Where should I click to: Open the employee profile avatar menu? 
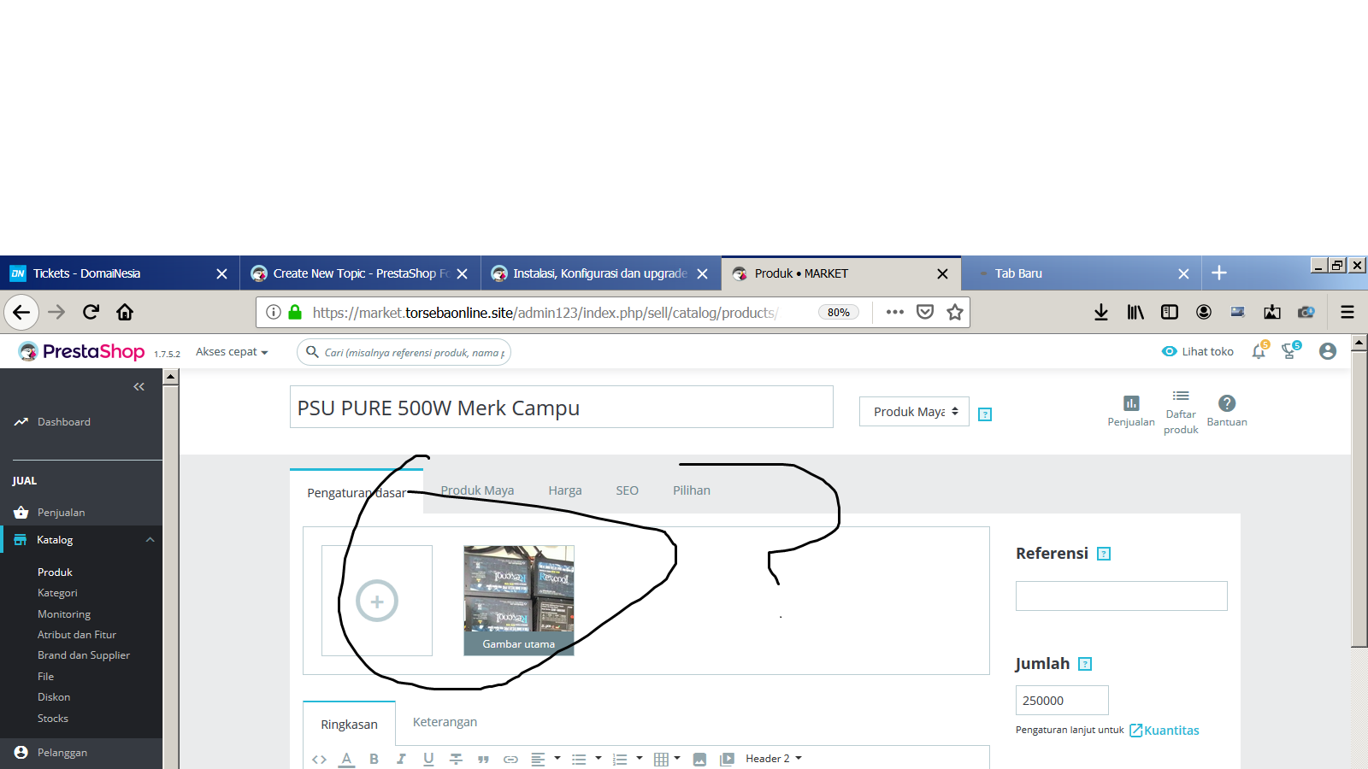tap(1328, 351)
